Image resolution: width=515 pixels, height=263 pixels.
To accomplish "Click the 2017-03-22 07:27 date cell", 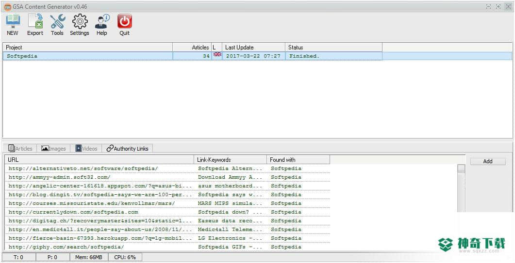I will tap(253, 56).
